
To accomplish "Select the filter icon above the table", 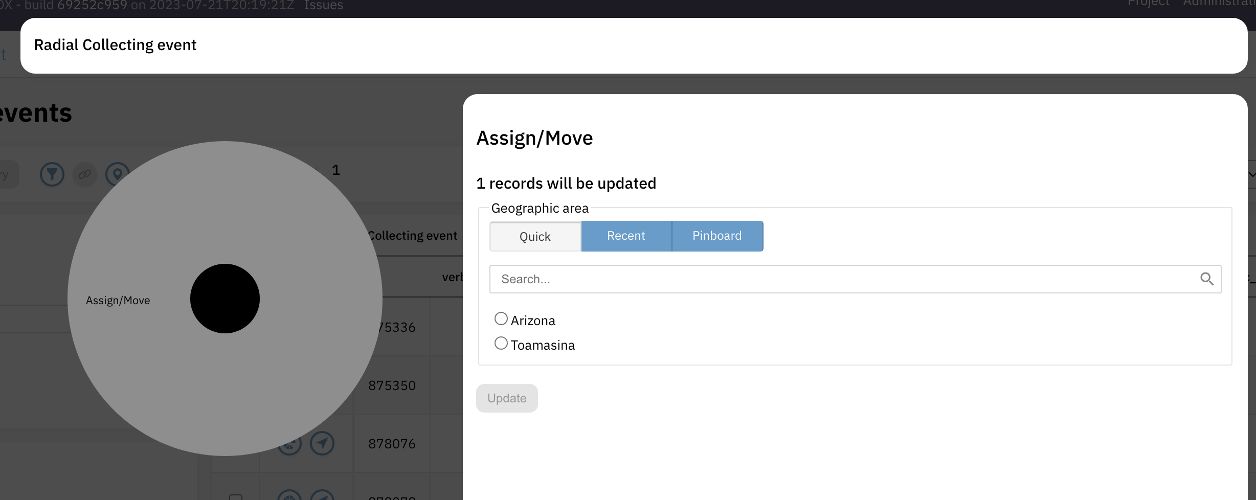I will point(52,174).
